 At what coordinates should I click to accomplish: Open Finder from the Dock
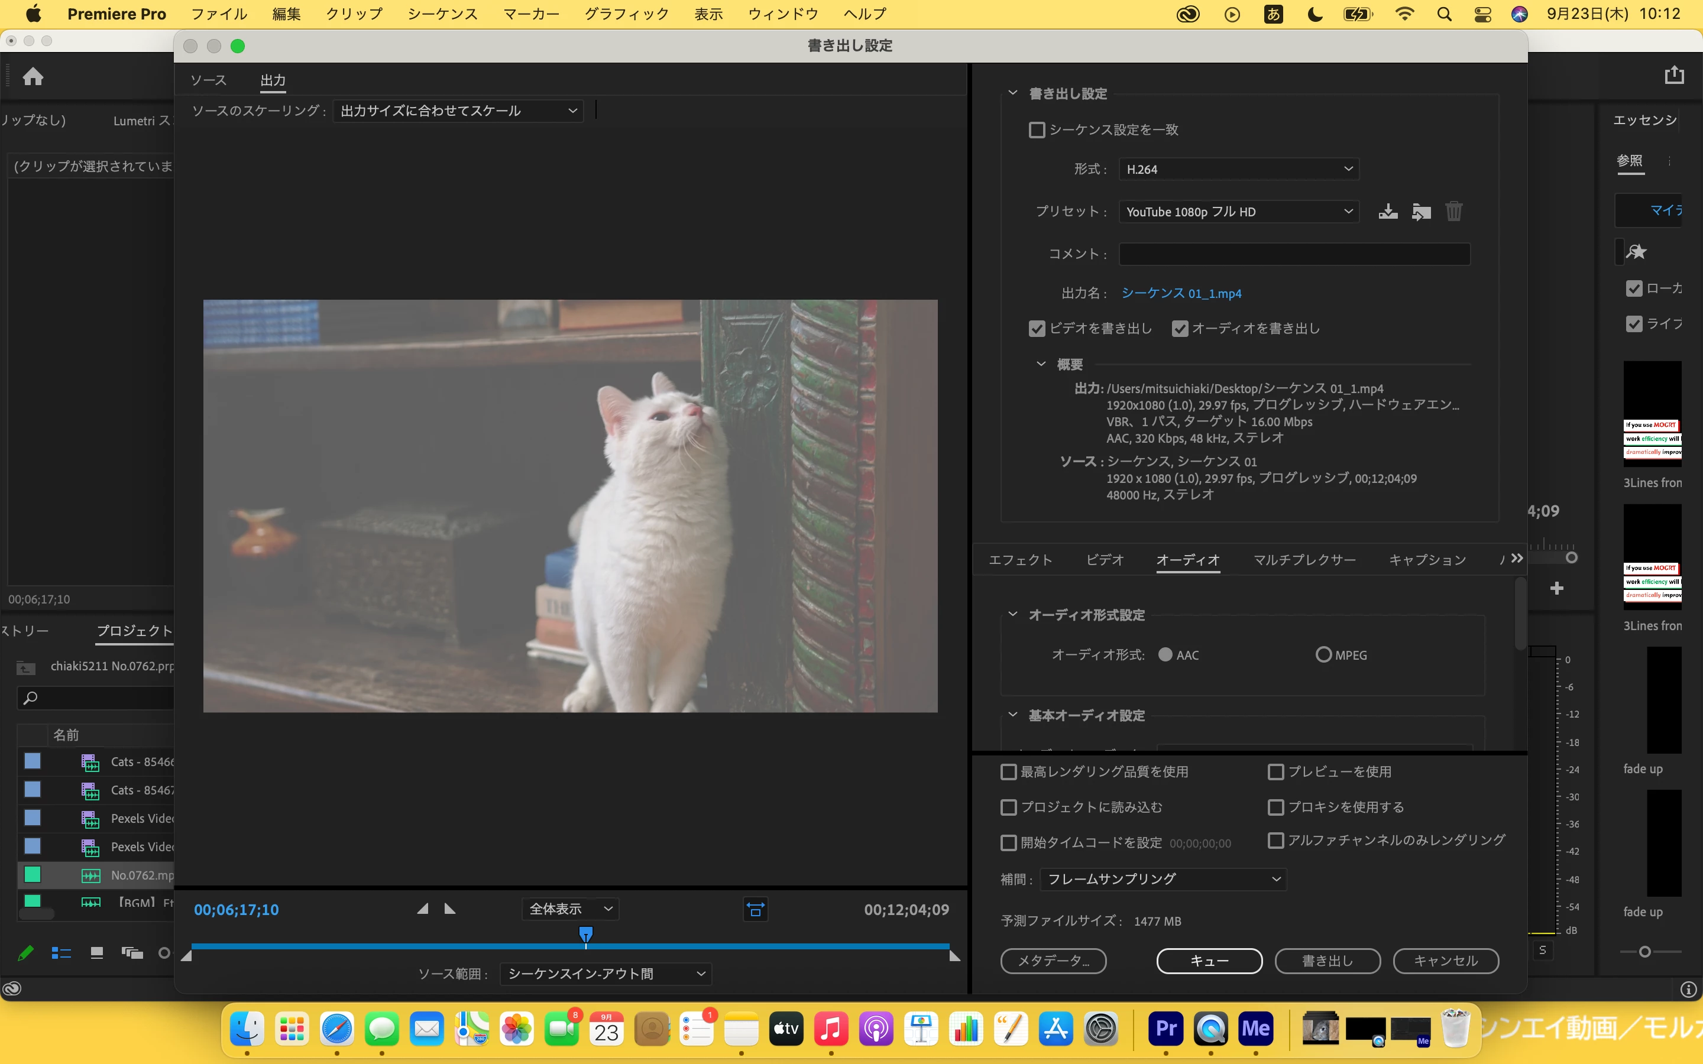pyautogui.click(x=247, y=1029)
